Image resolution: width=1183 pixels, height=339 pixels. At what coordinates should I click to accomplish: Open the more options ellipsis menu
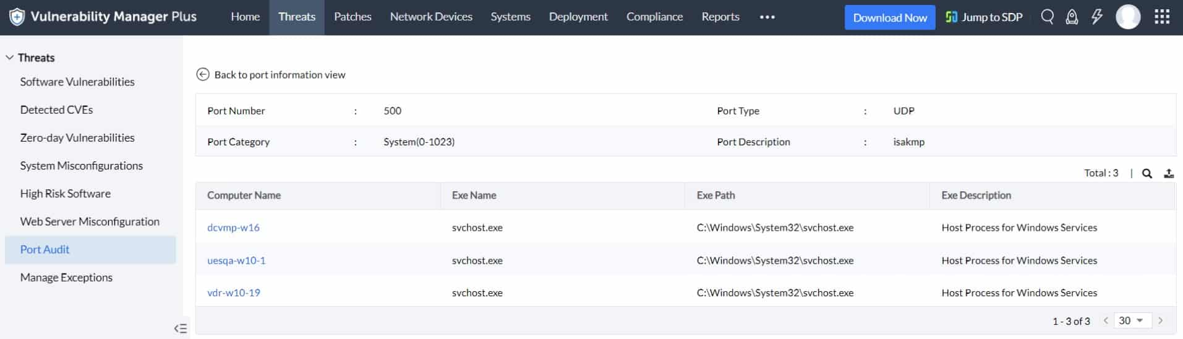(767, 17)
